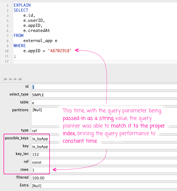Click the external_app table name in query
This screenshot has width=177, height=191.
[x=38, y=41]
